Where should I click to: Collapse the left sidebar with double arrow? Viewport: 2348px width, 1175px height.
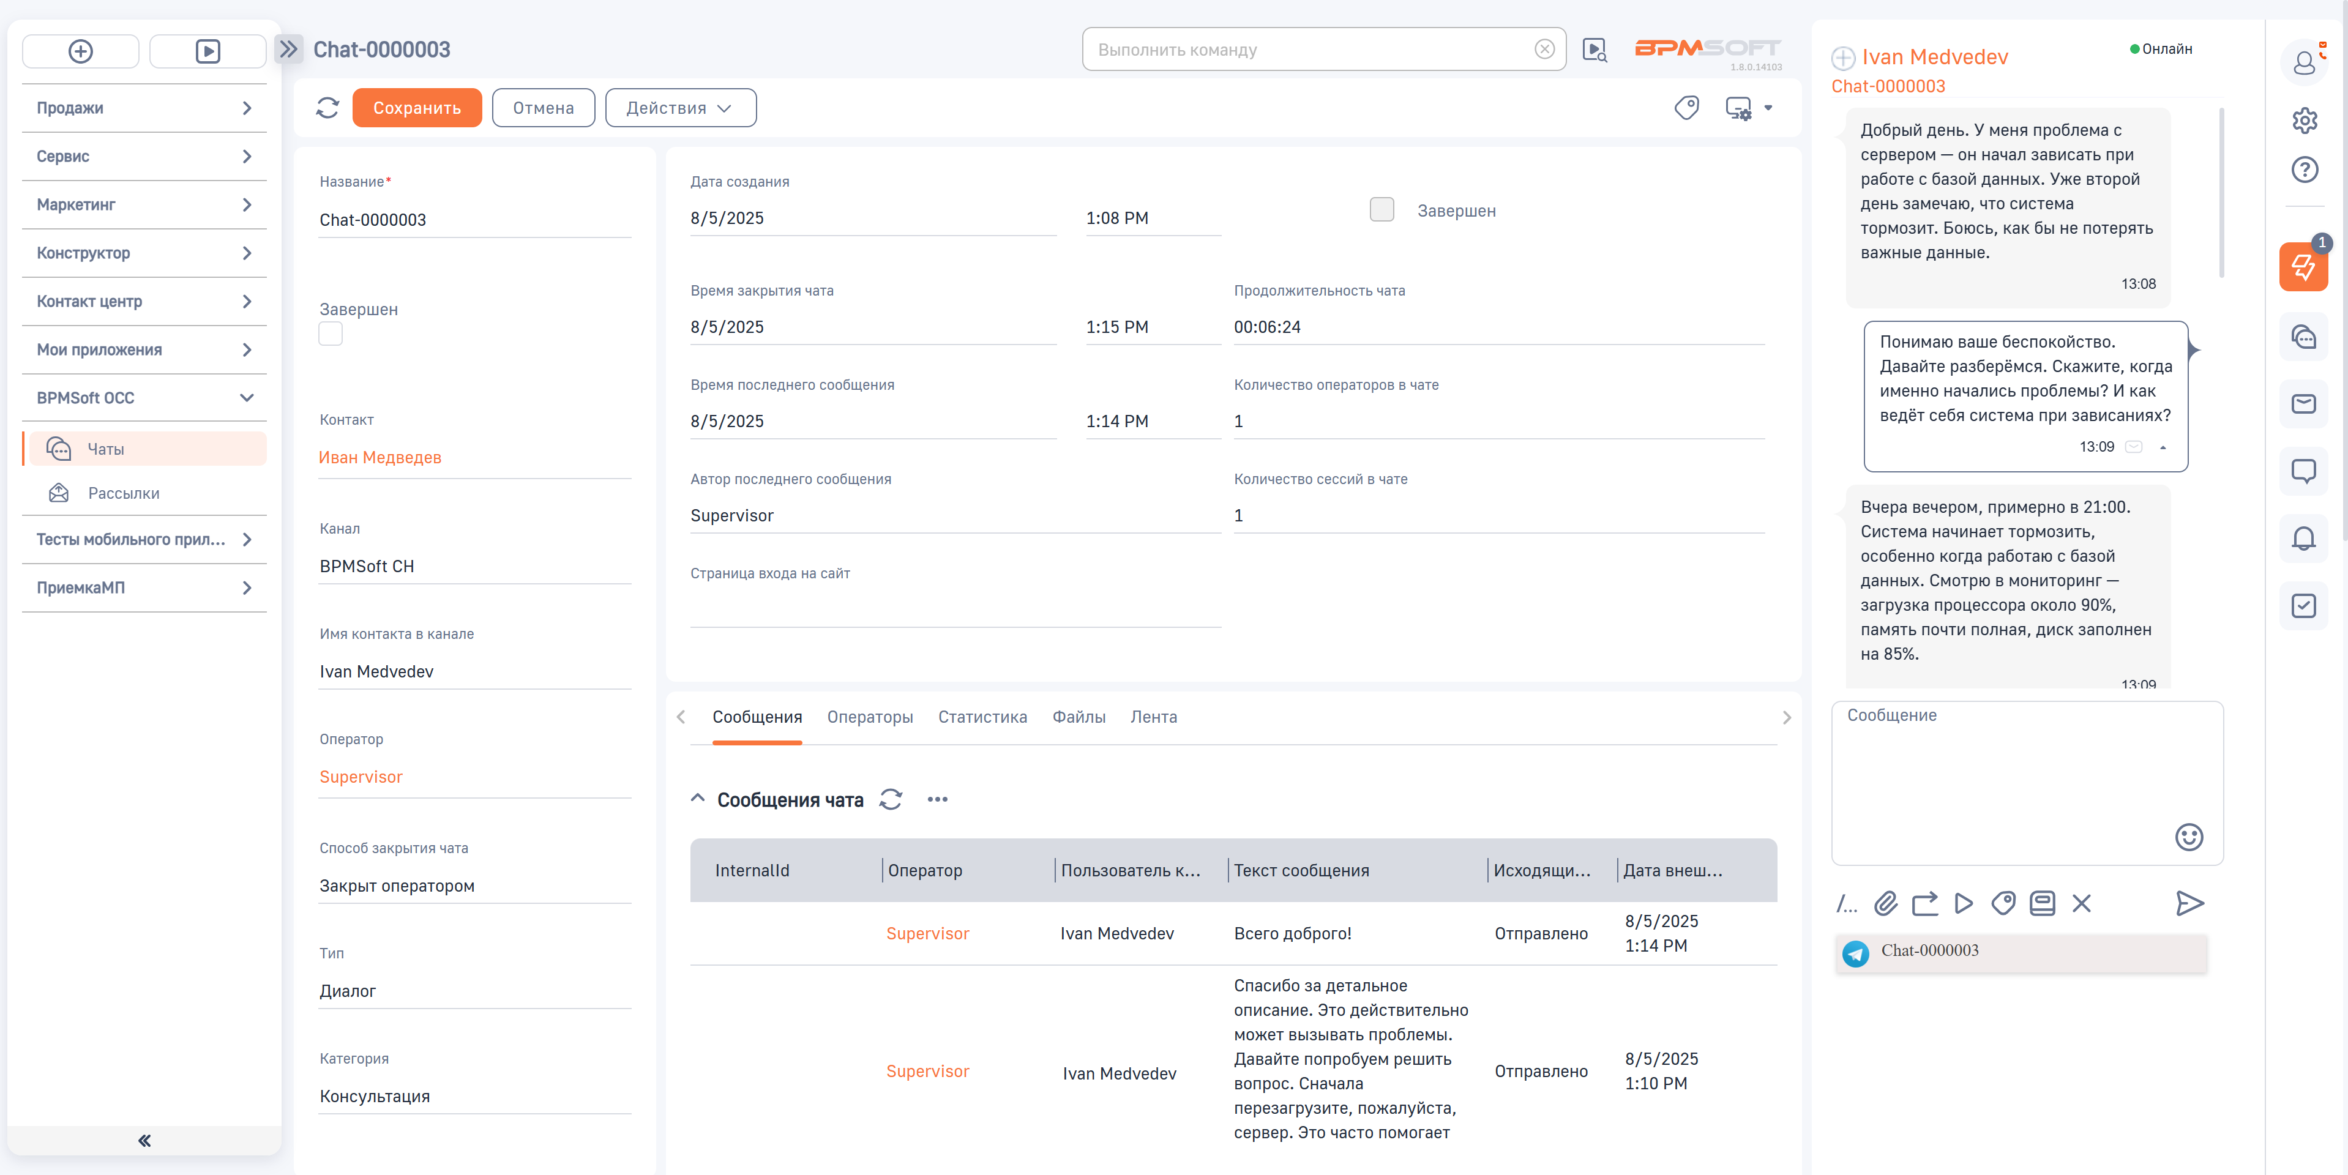(144, 1140)
